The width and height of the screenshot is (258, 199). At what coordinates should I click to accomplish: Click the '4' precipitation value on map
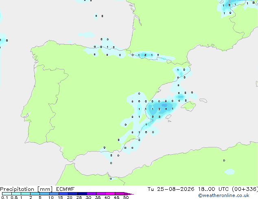(x=166, y=109)
